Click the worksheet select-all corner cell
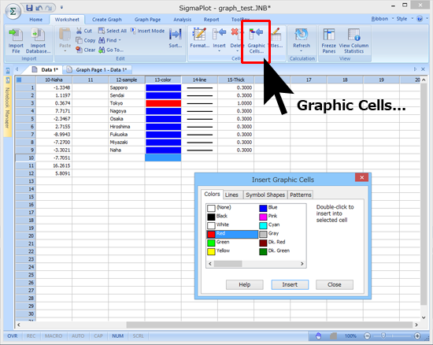 coord(25,80)
